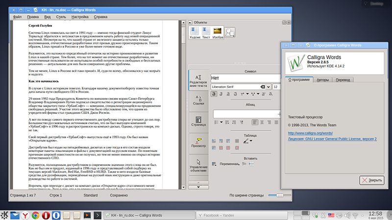Screen dimensions: 392x220
Task: Click the insert table icon in Вставить
Action: [214, 164]
